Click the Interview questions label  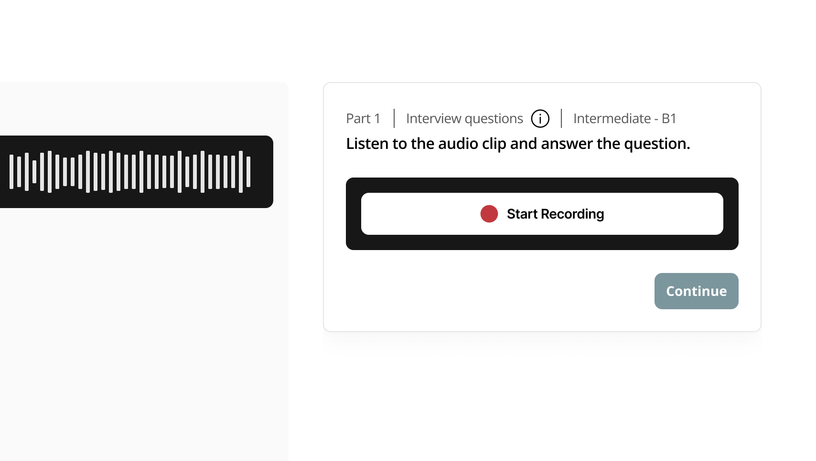464,118
